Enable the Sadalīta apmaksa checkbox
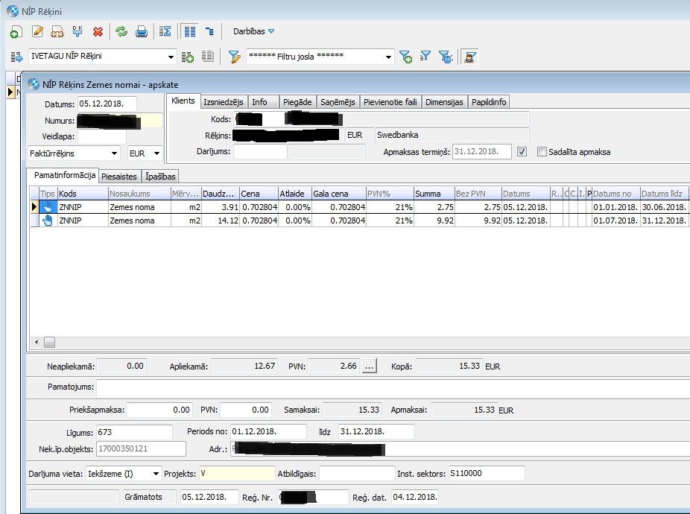This screenshot has height=514, width=690. pos(542,152)
